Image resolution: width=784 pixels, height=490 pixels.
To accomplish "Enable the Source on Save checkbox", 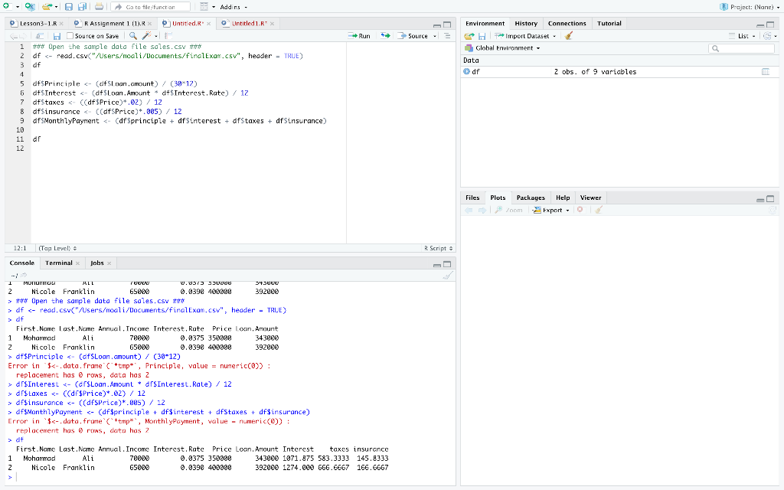I will click(x=70, y=36).
